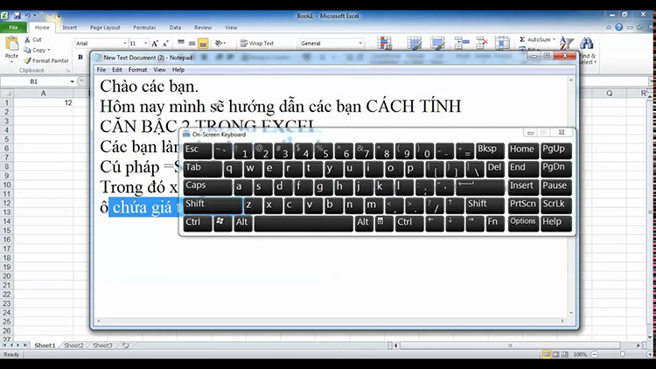Toggle Wrap Text in the ribbon

point(257,43)
